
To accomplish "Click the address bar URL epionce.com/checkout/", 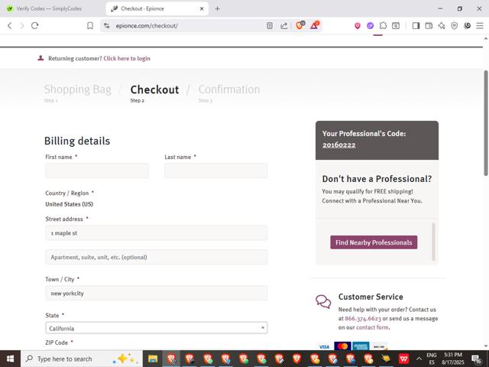I will click(147, 25).
